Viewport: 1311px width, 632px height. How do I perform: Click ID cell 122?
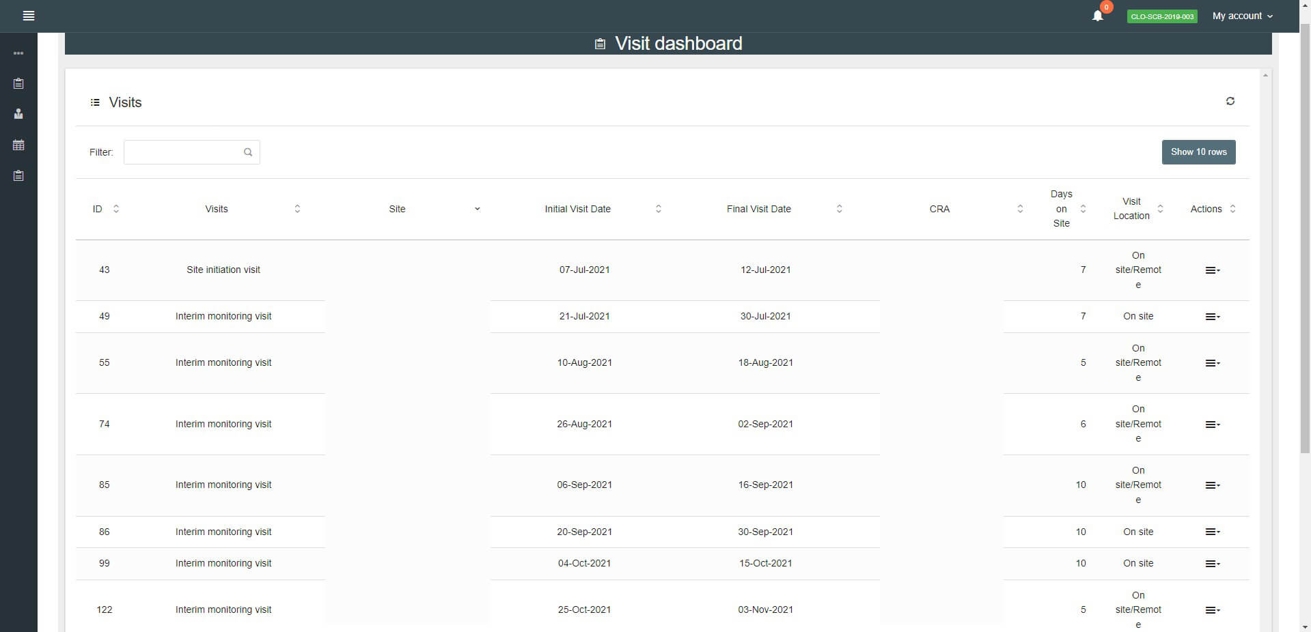click(x=104, y=609)
